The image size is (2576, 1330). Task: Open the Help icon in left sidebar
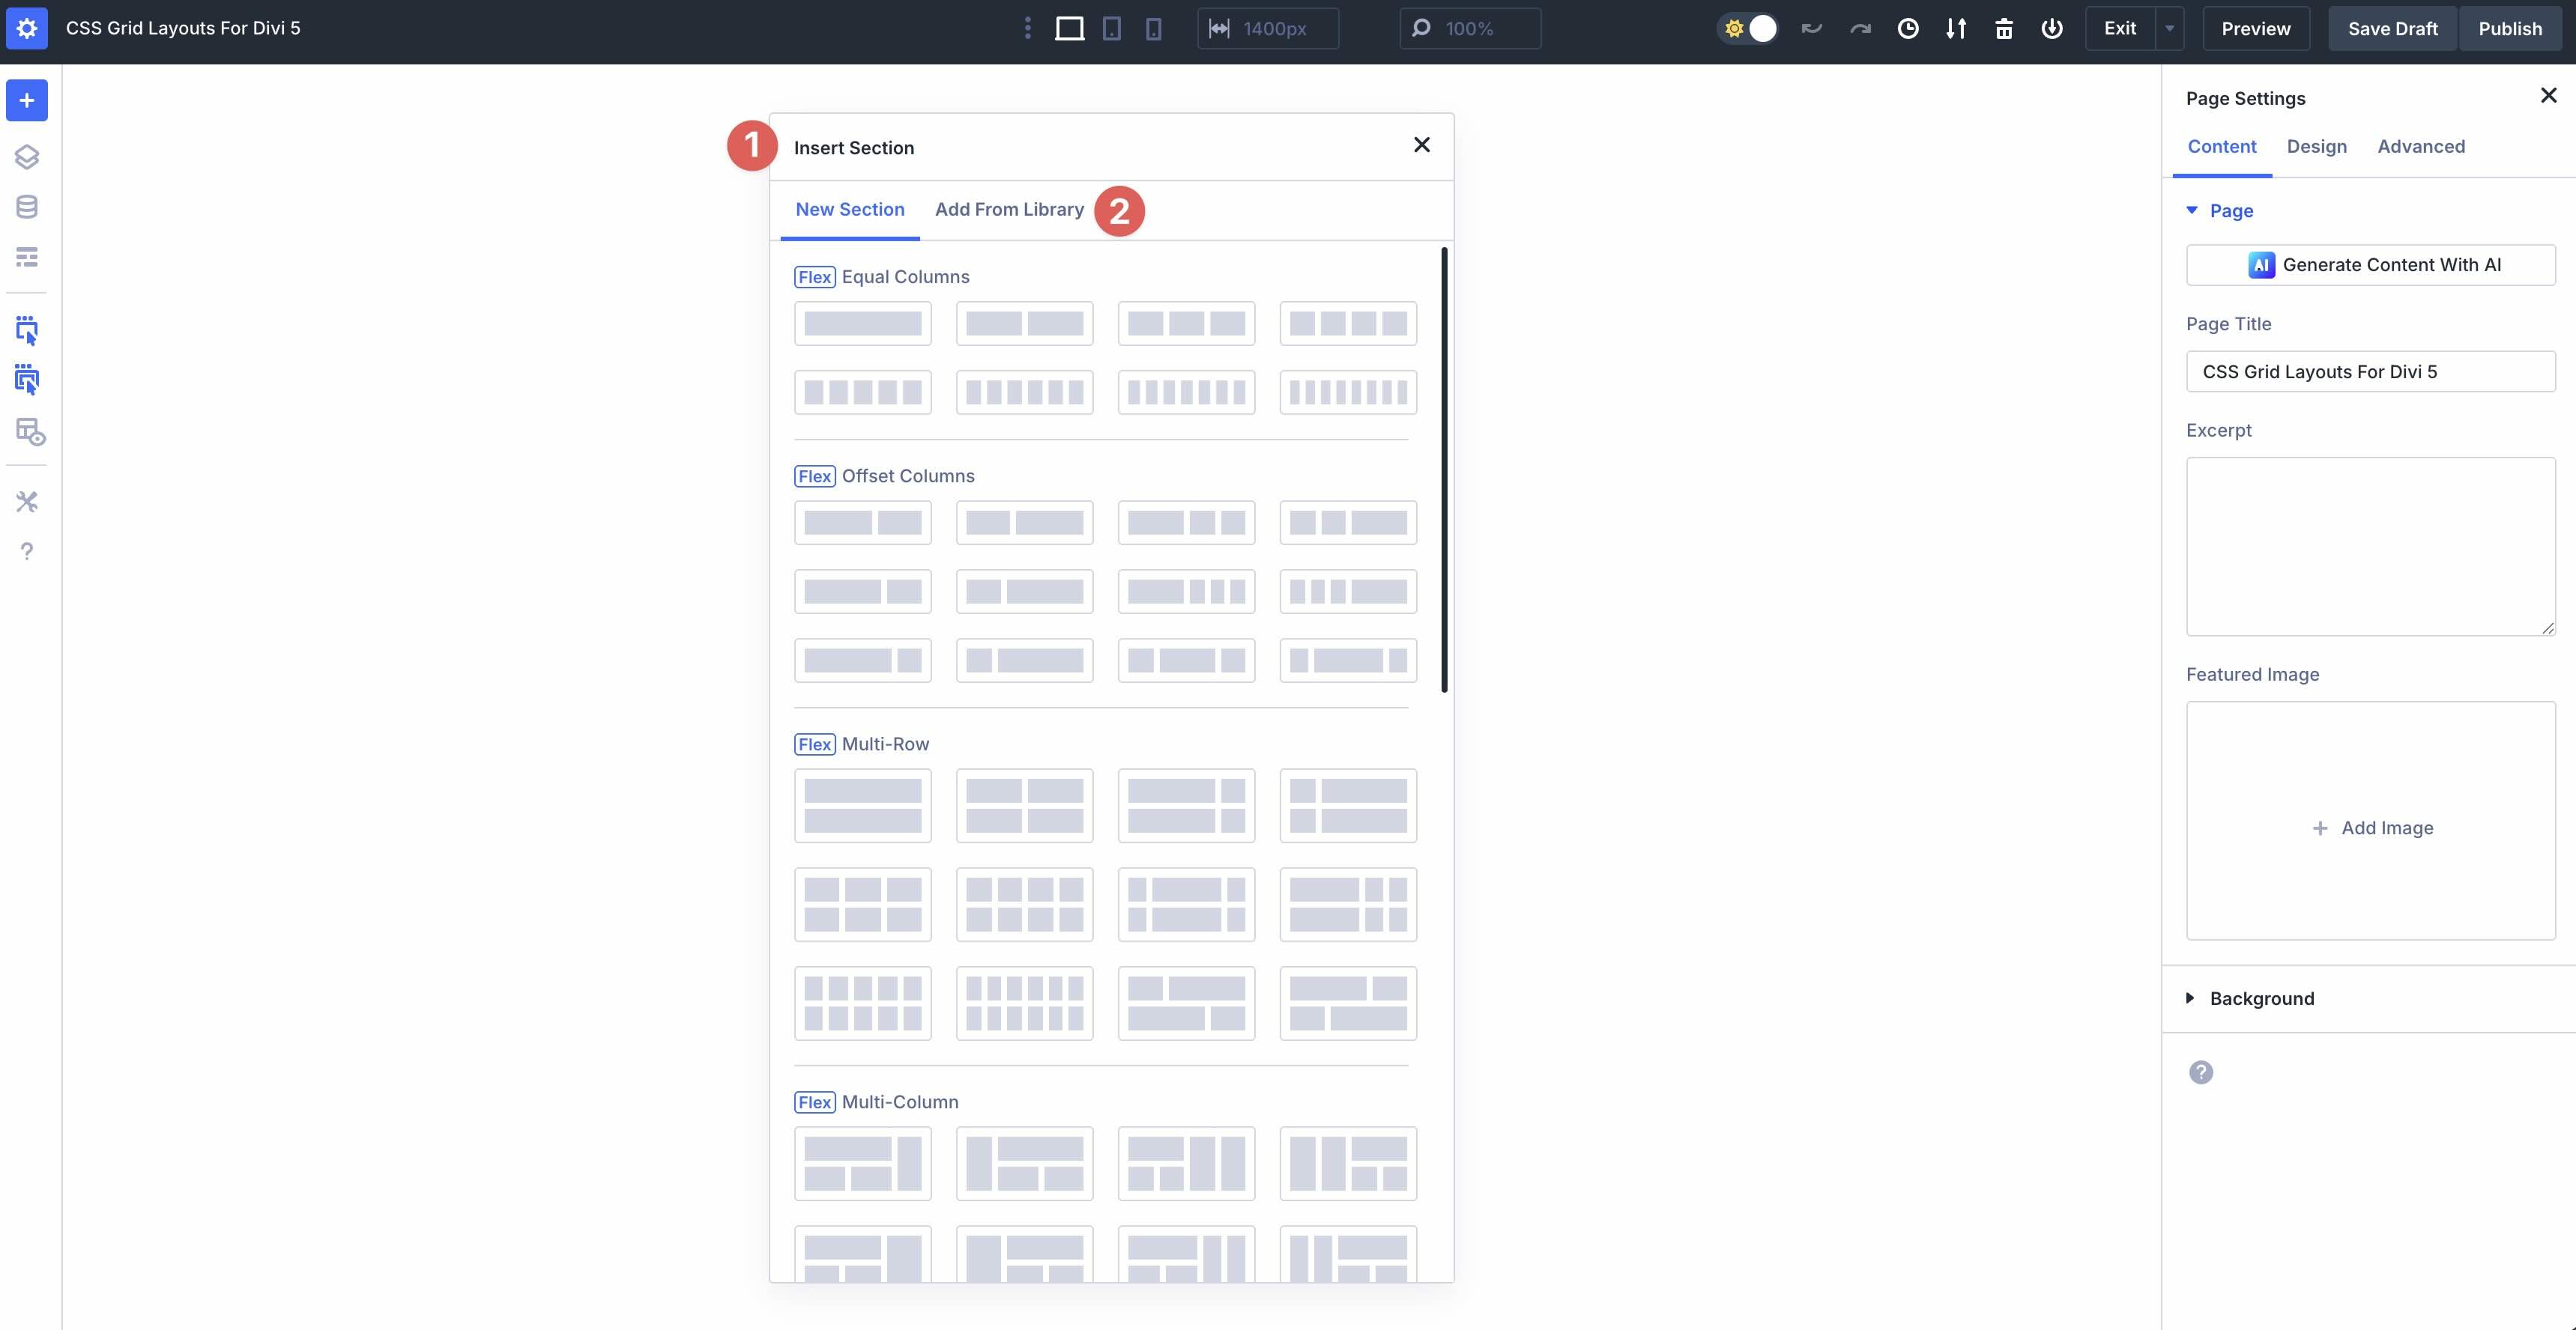(x=27, y=550)
